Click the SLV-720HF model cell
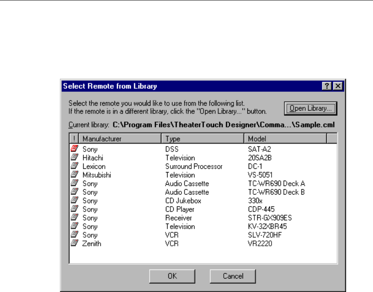This screenshot has width=373, height=292. coord(265,235)
